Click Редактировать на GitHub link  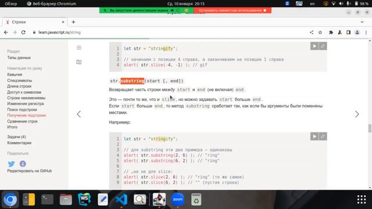point(30,171)
